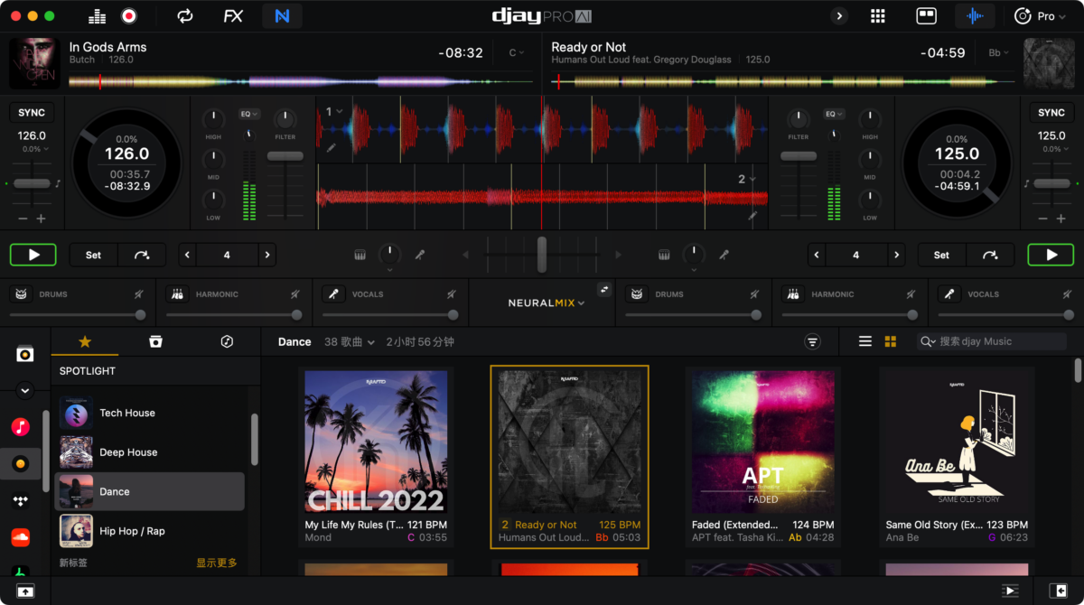Enable SYNC on the left deck
1084x605 pixels.
point(32,113)
